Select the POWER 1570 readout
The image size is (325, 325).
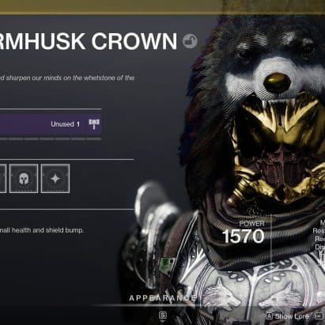244,232
